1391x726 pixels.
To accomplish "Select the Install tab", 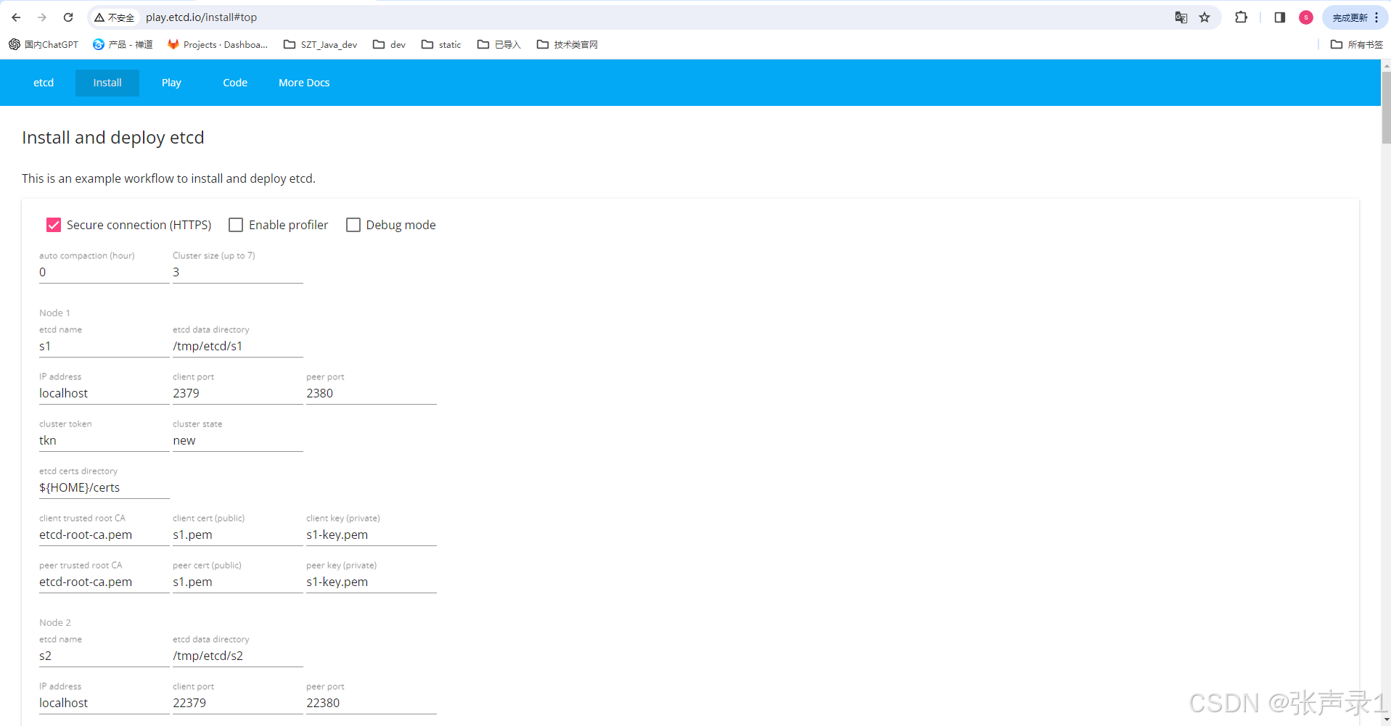I will [107, 83].
